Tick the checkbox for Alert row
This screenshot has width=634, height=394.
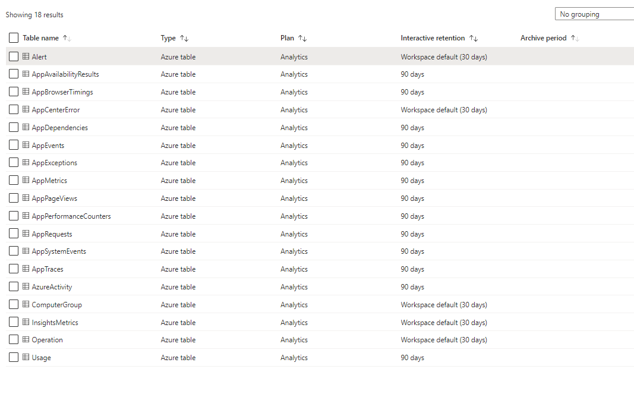coord(14,56)
